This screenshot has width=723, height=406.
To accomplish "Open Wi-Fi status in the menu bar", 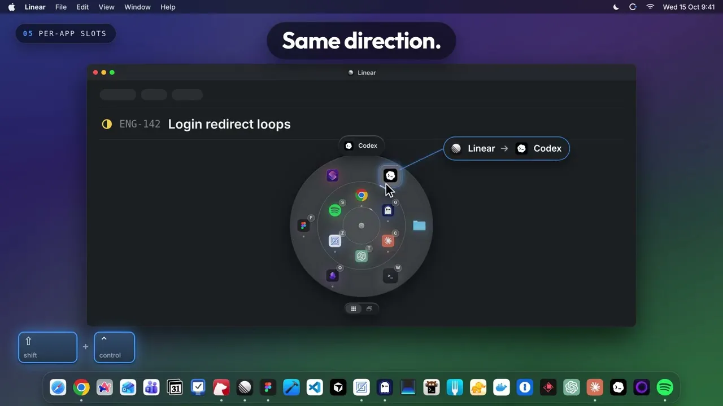I will (x=650, y=7).
